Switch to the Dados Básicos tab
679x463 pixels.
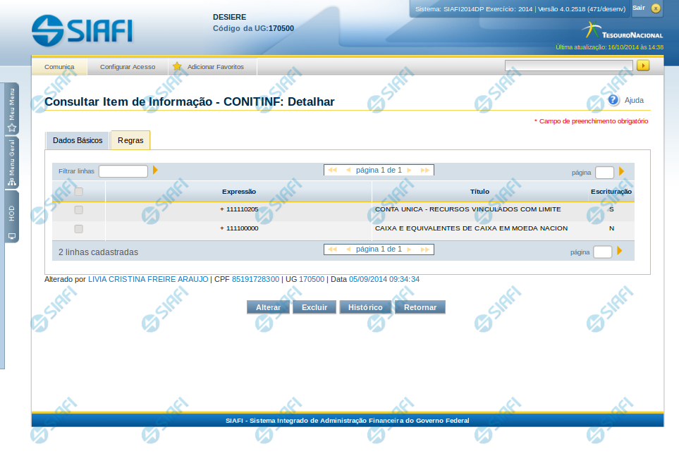click(78, 140)
